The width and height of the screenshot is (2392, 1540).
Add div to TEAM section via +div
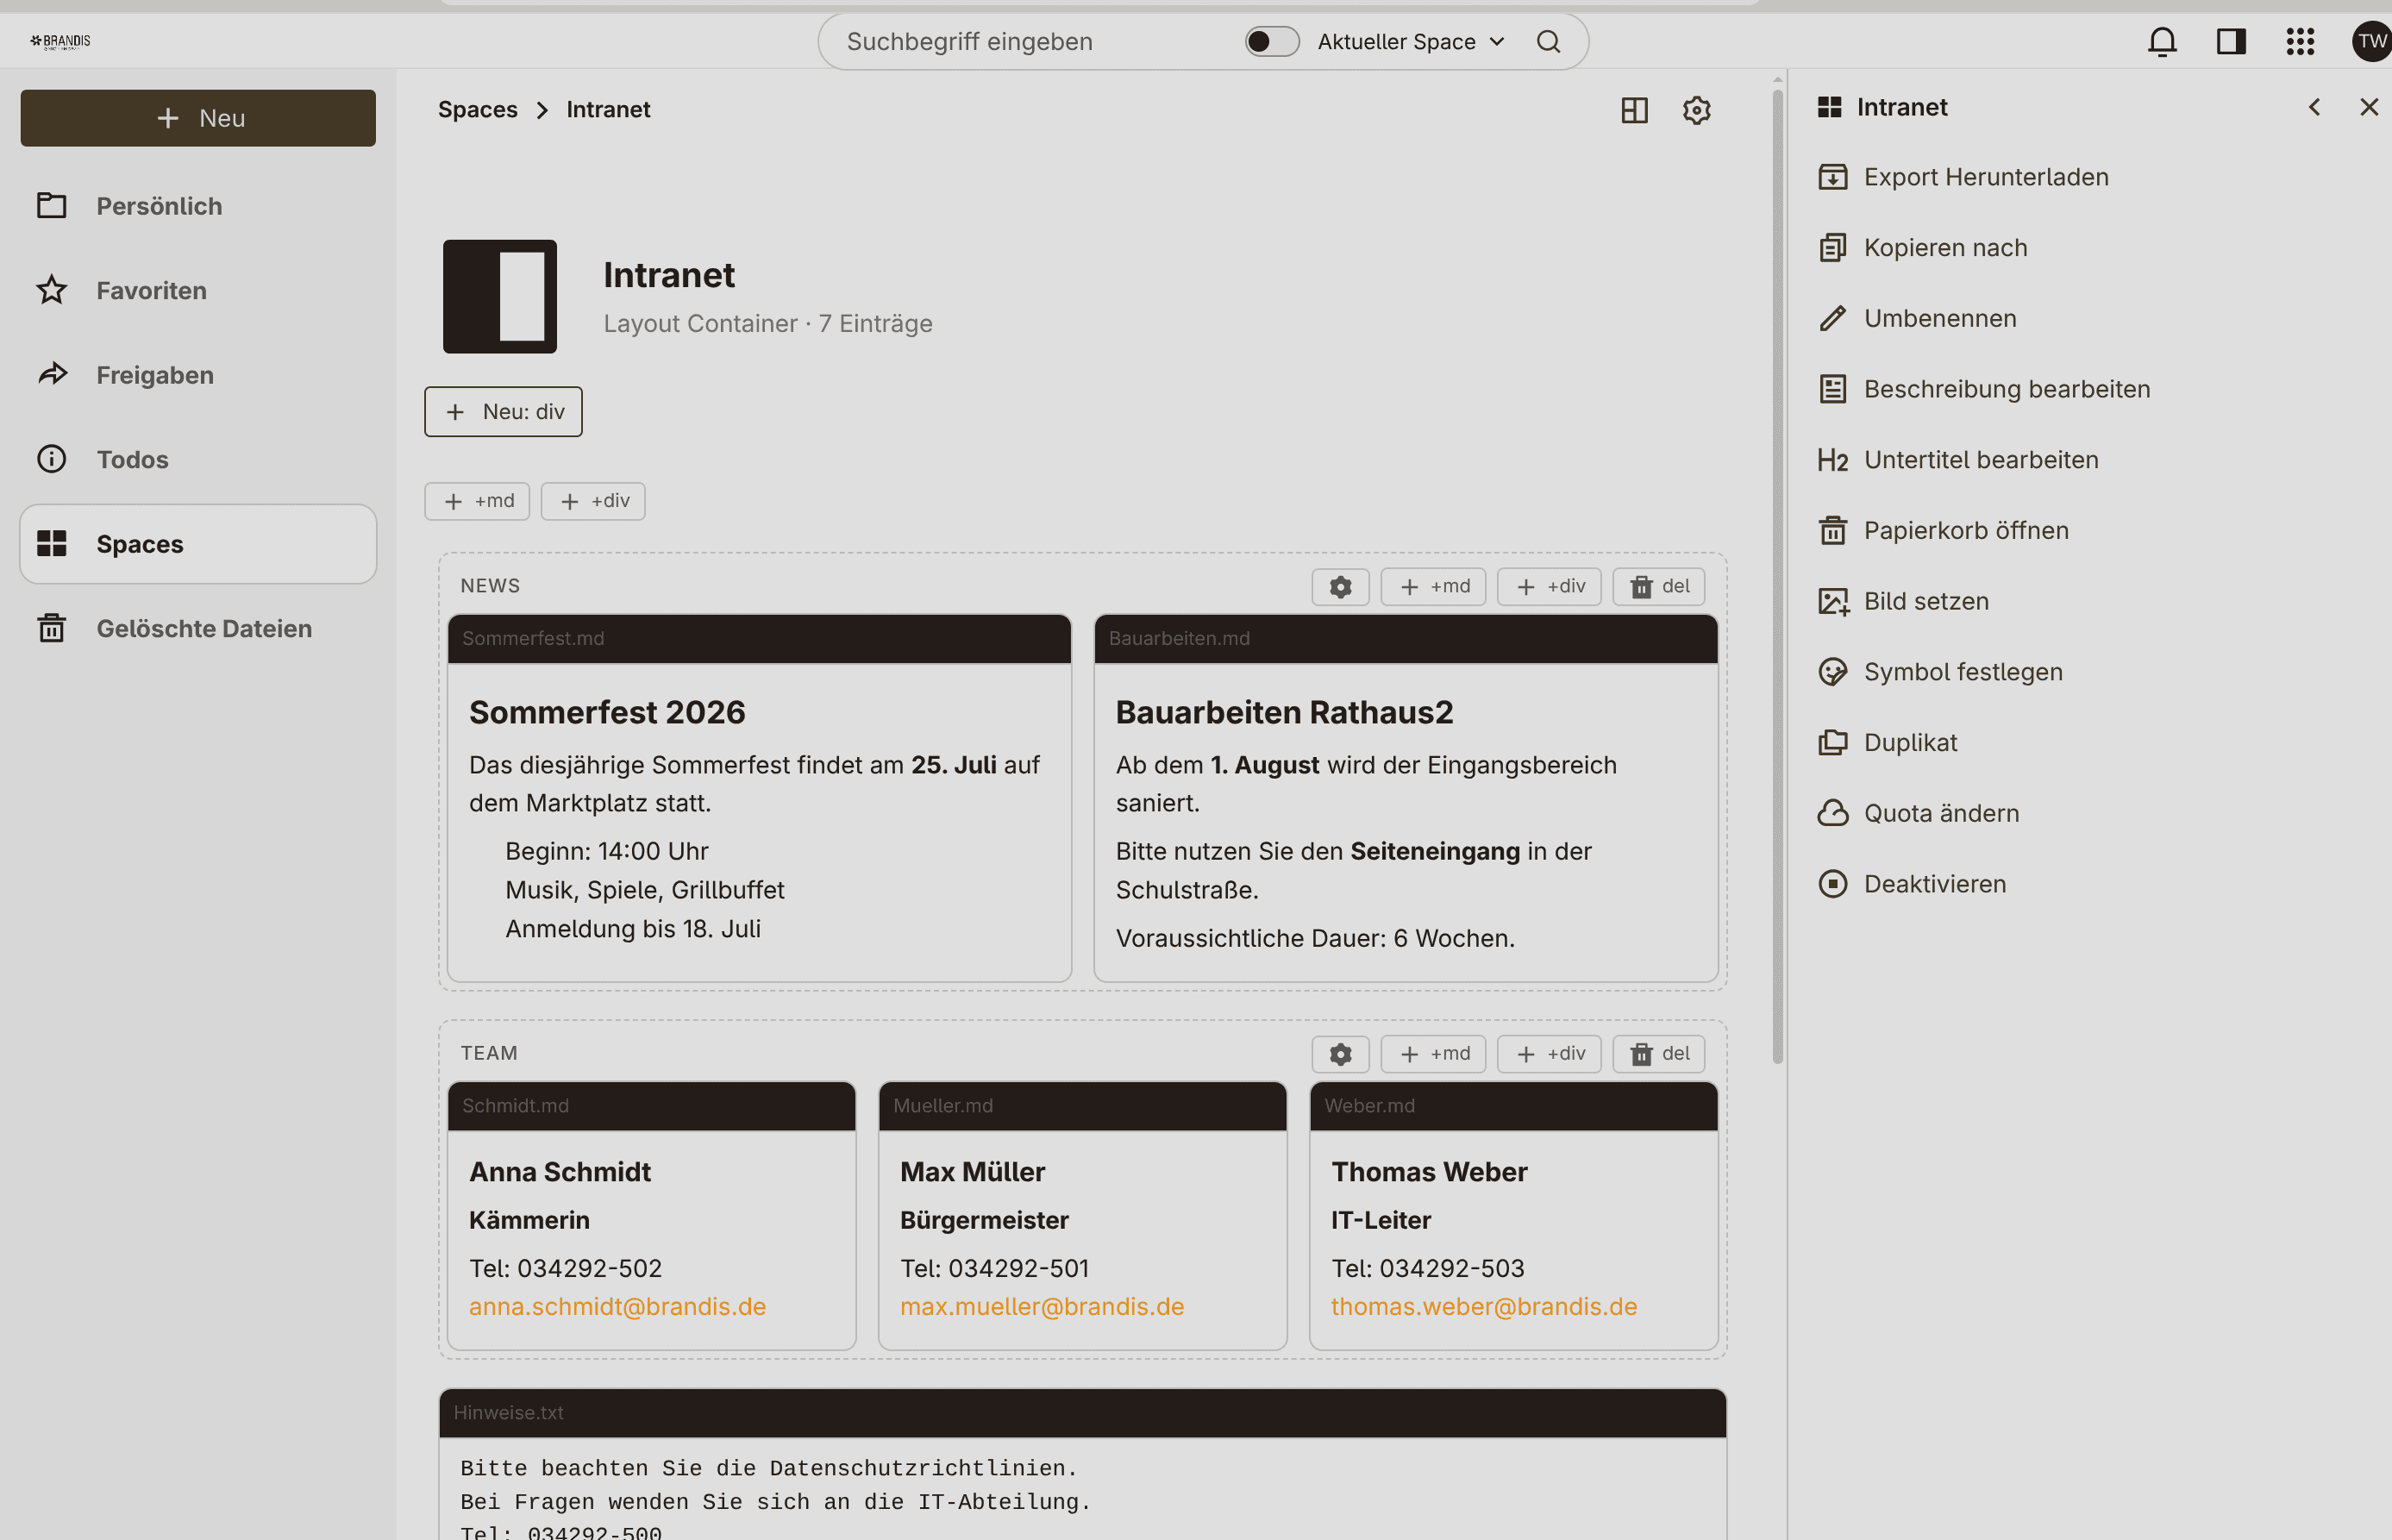(x=1549, y=1053)
